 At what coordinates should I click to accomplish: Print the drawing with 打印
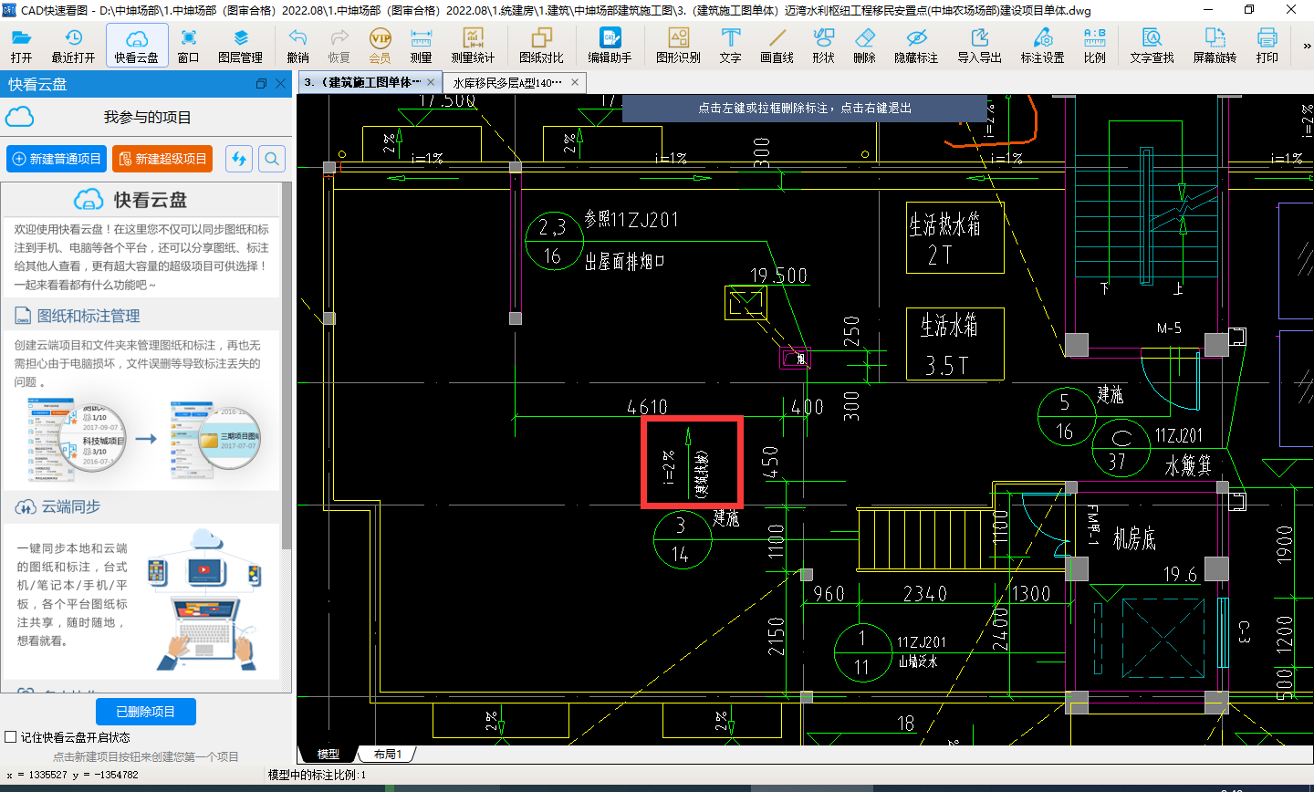(1267, 46)
